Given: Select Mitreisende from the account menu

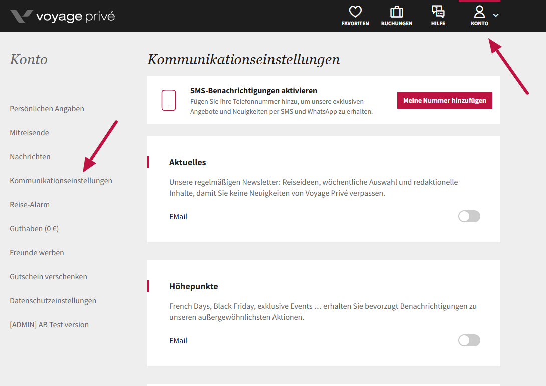Looking at the screenshot, I should pyautogui.click(x=29, y=133).
